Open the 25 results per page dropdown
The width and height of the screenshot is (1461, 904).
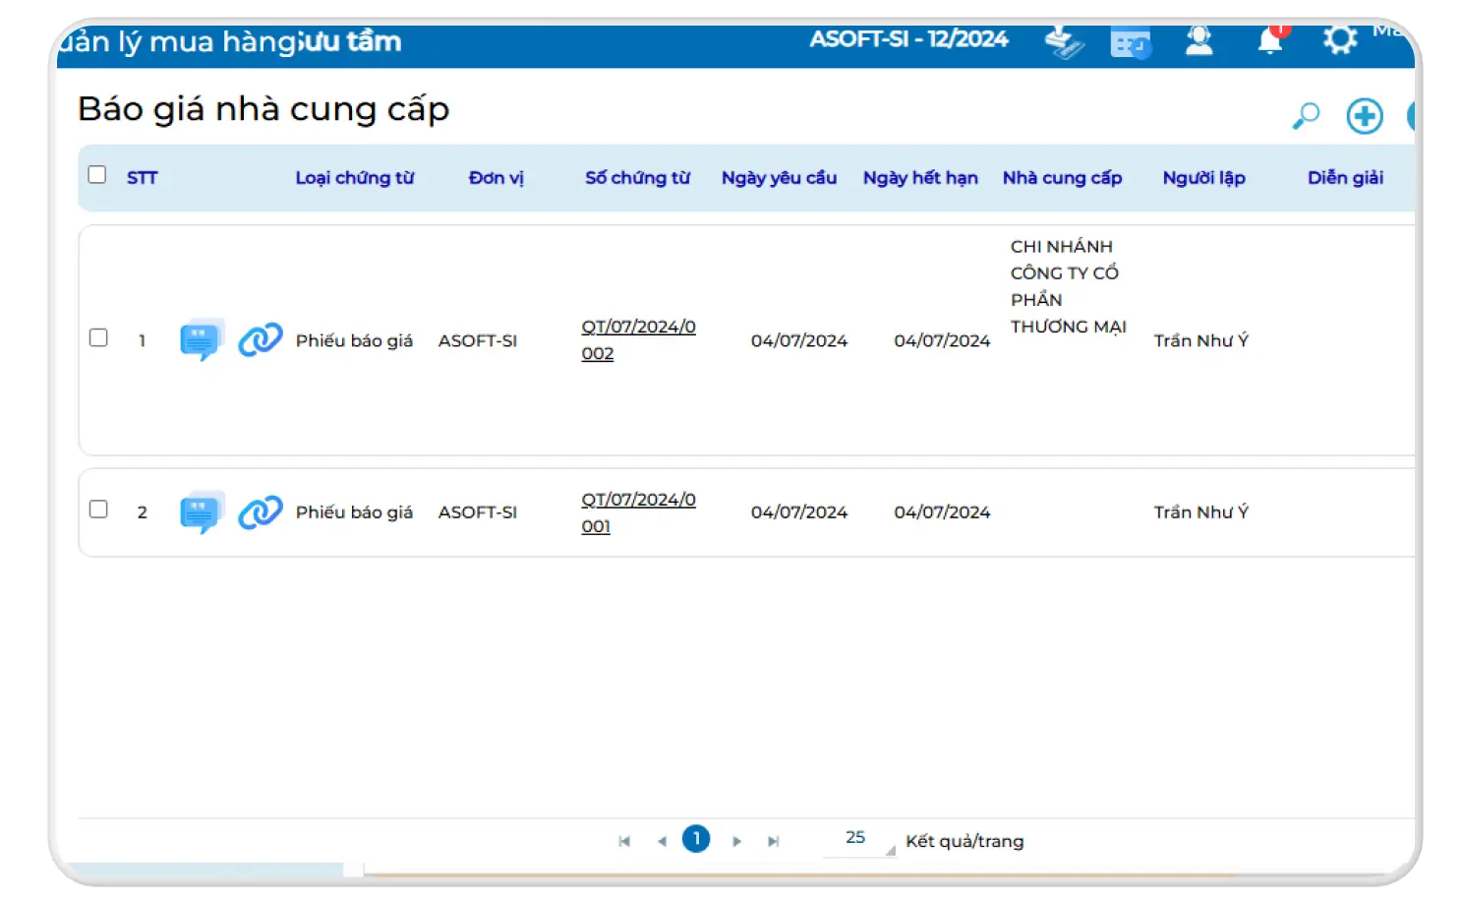coord(859,839)
